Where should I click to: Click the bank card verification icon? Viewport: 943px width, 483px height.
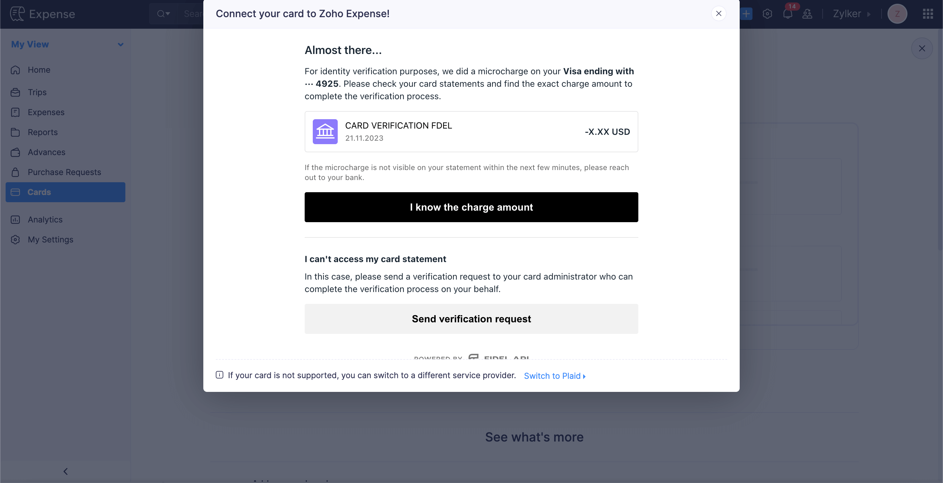coord(325,131)
